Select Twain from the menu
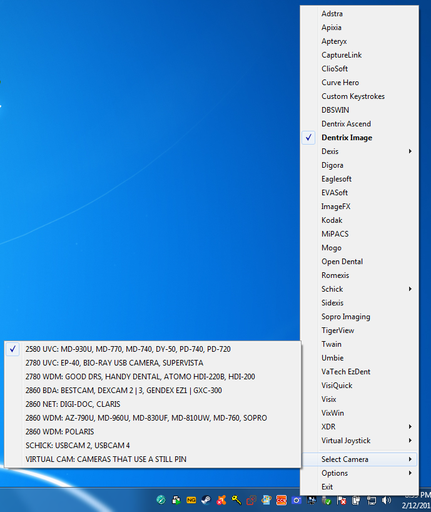 pyautogui.click(x=359, y=344)
